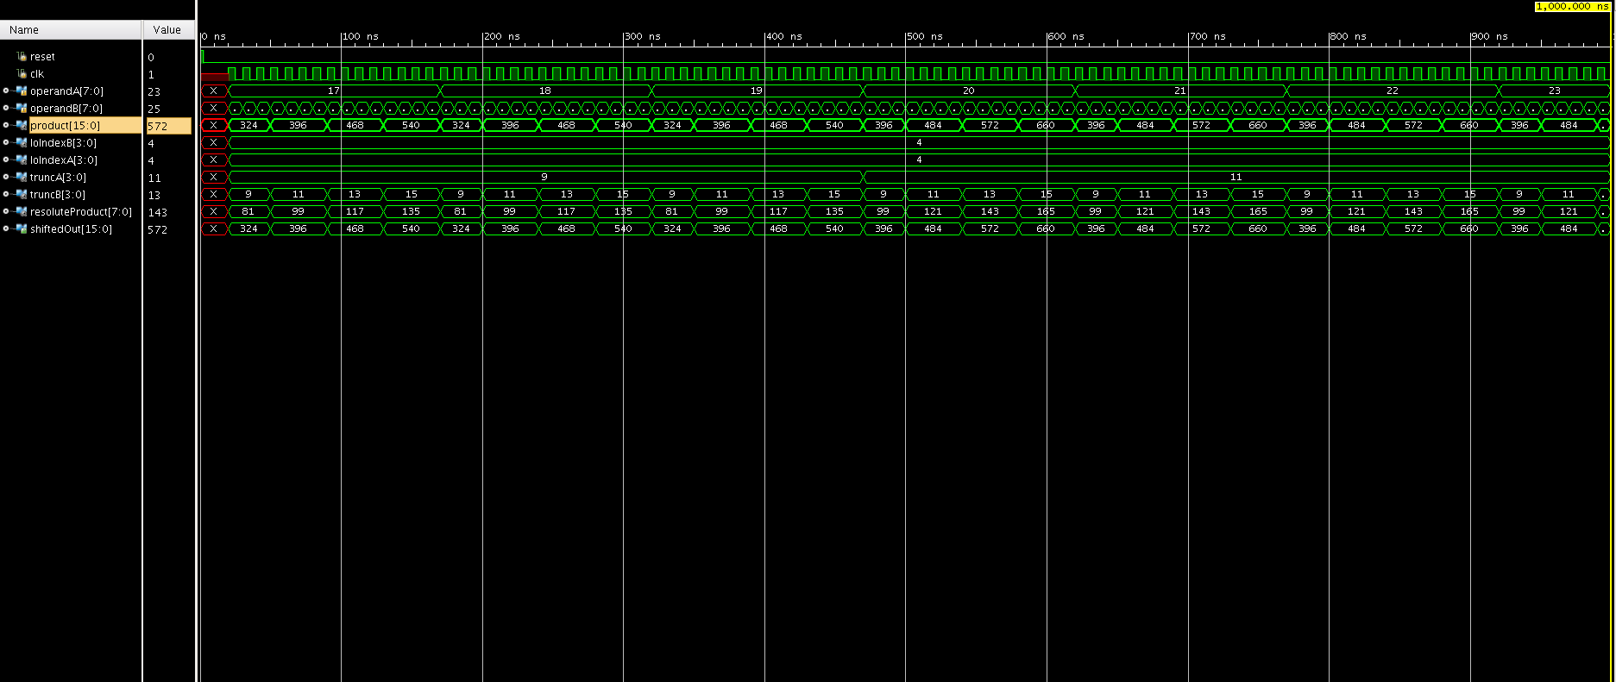Select the loIndexB[3:0] signal name
The image size is (1616, 682).
point(64,143)
